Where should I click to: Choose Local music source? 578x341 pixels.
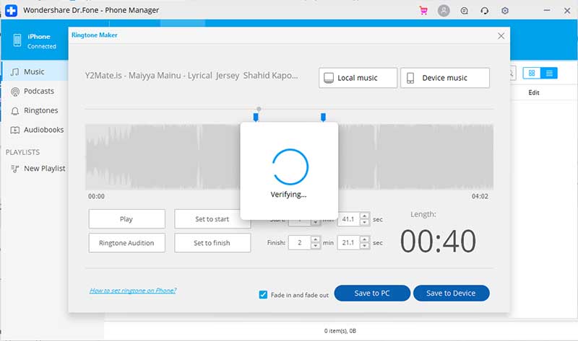(x=358, y=78)
